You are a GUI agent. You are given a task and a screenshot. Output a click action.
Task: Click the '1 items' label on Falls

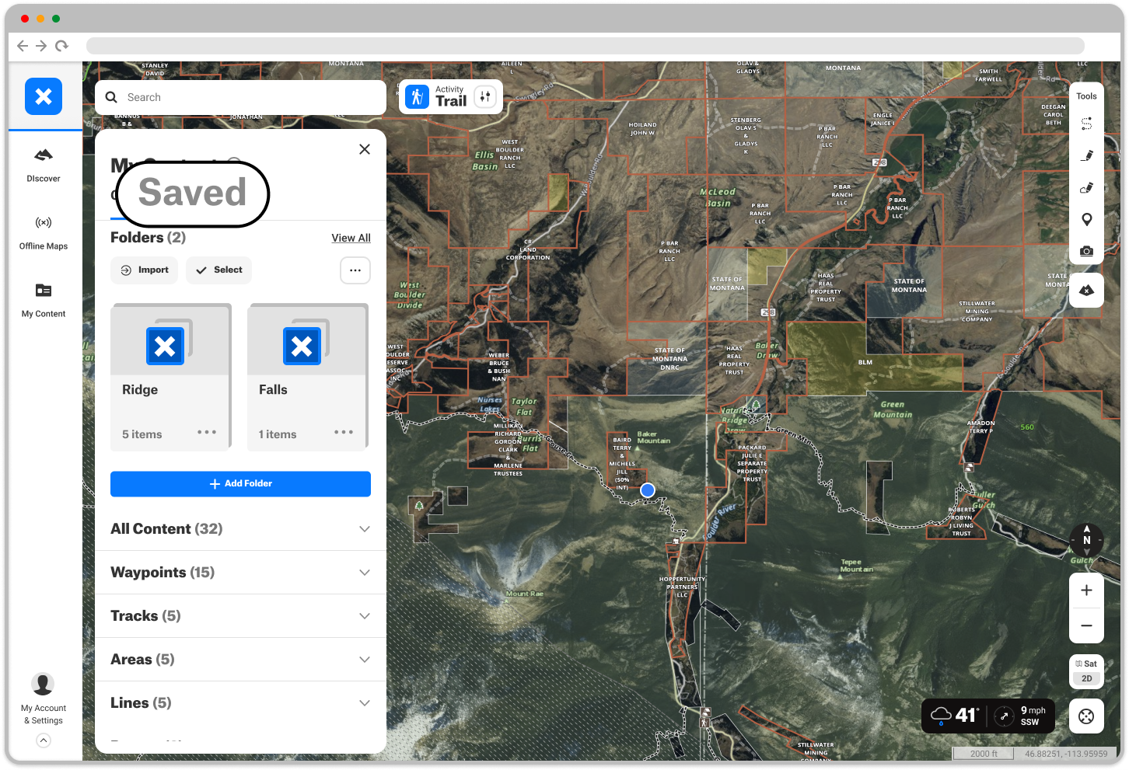pyautogui.click(x=278, y=434)
